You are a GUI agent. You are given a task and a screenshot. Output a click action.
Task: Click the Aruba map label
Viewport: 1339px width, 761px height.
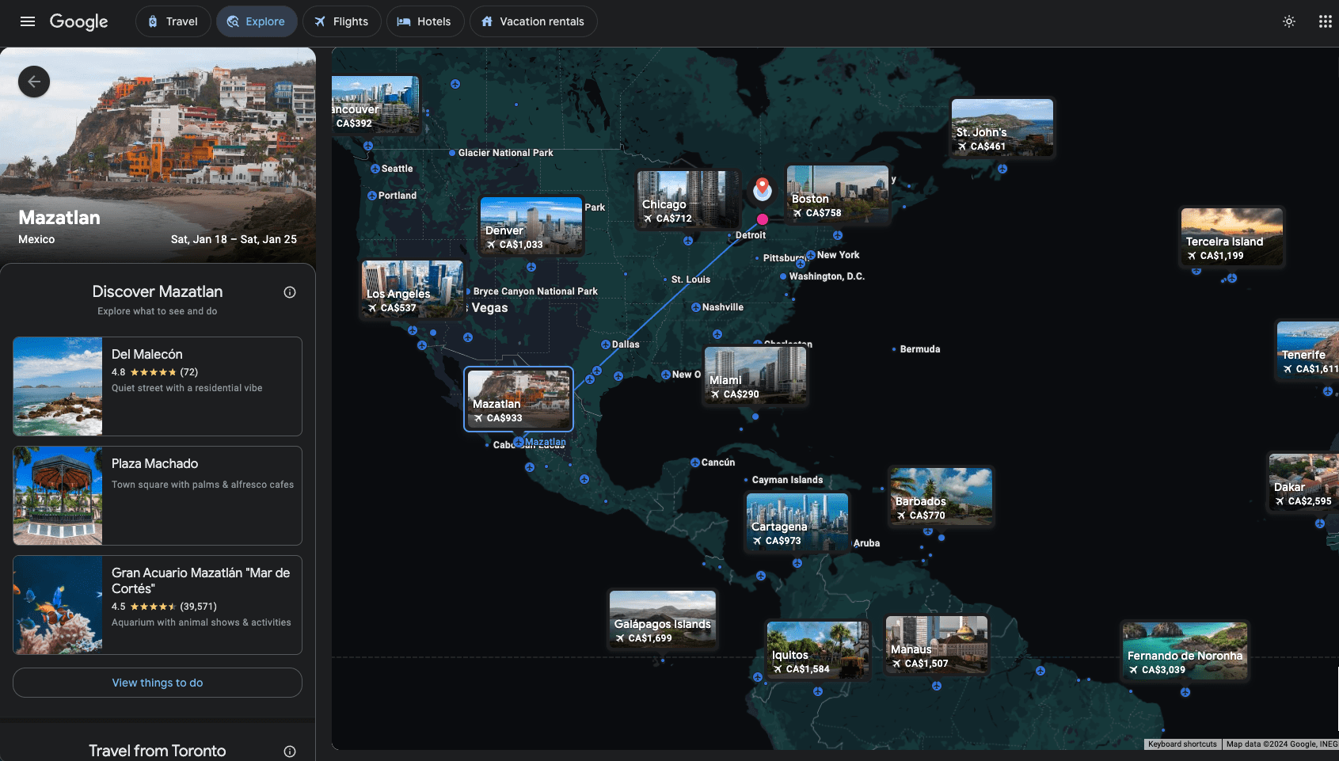866,543
